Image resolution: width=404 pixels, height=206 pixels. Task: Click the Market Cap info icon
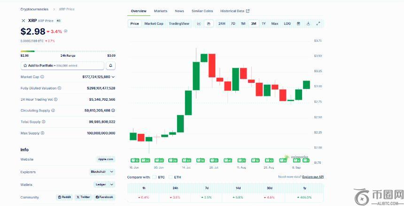(x=42, y=77)
